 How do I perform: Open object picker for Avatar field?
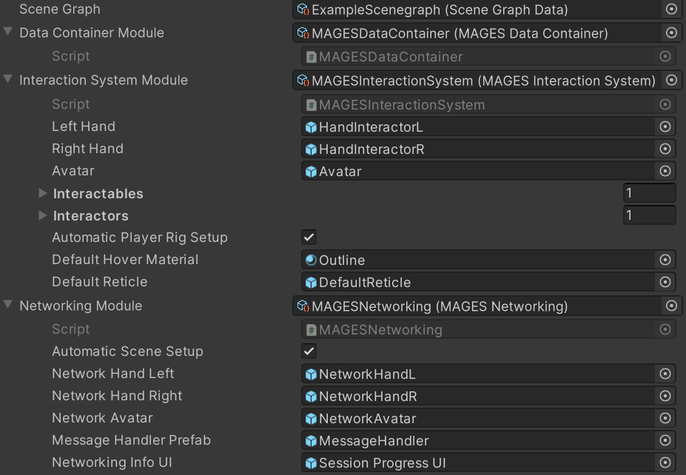coord(665,171)
